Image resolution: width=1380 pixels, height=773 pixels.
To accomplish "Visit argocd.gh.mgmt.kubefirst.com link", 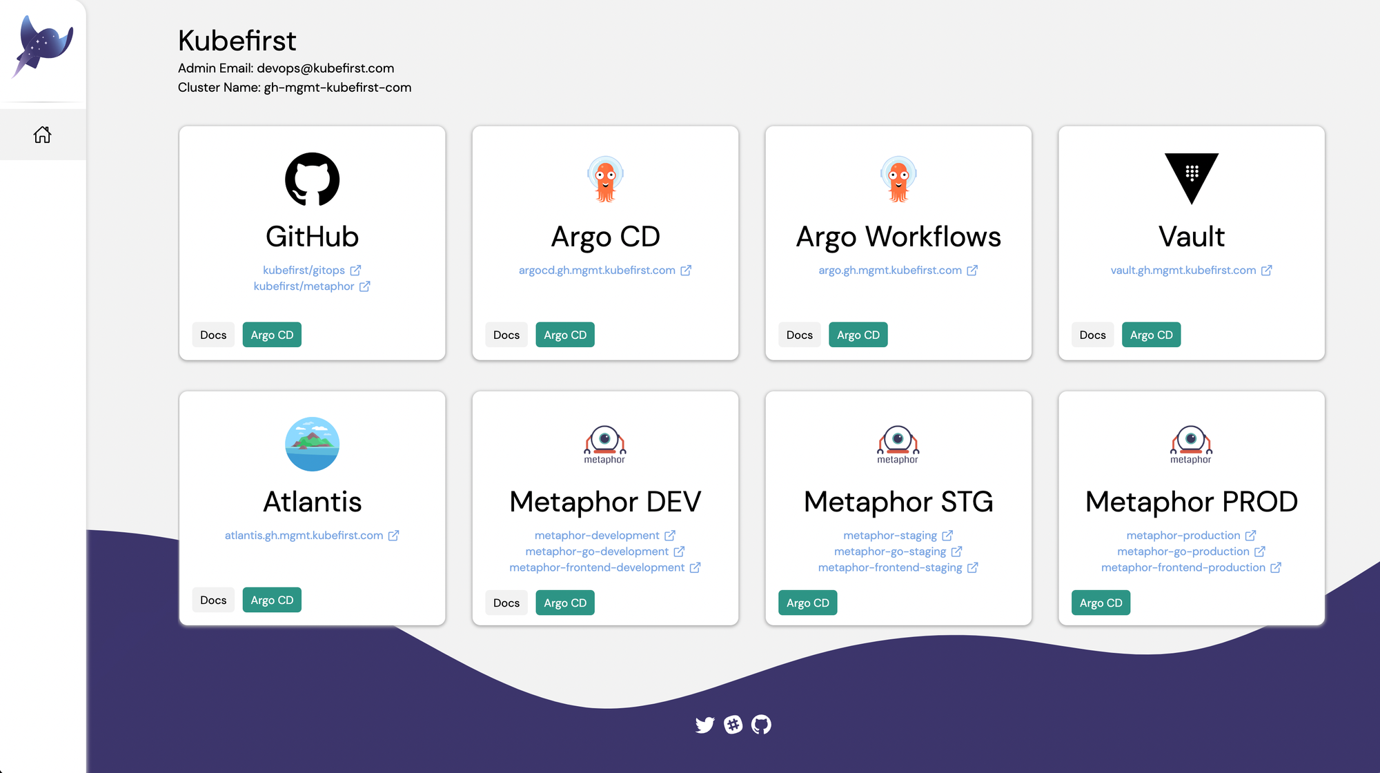I will (597, 270).
